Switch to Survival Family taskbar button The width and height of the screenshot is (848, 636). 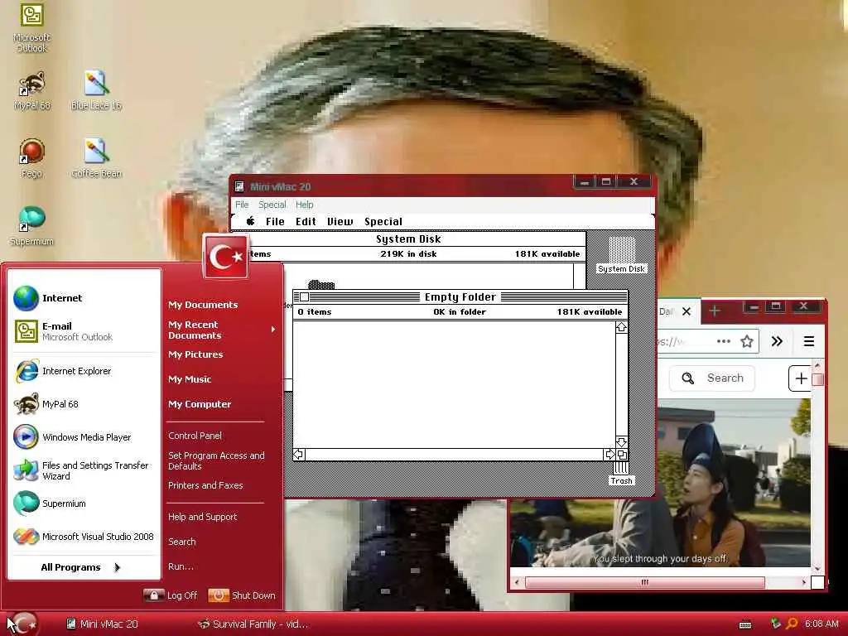[x=253, y=624]
